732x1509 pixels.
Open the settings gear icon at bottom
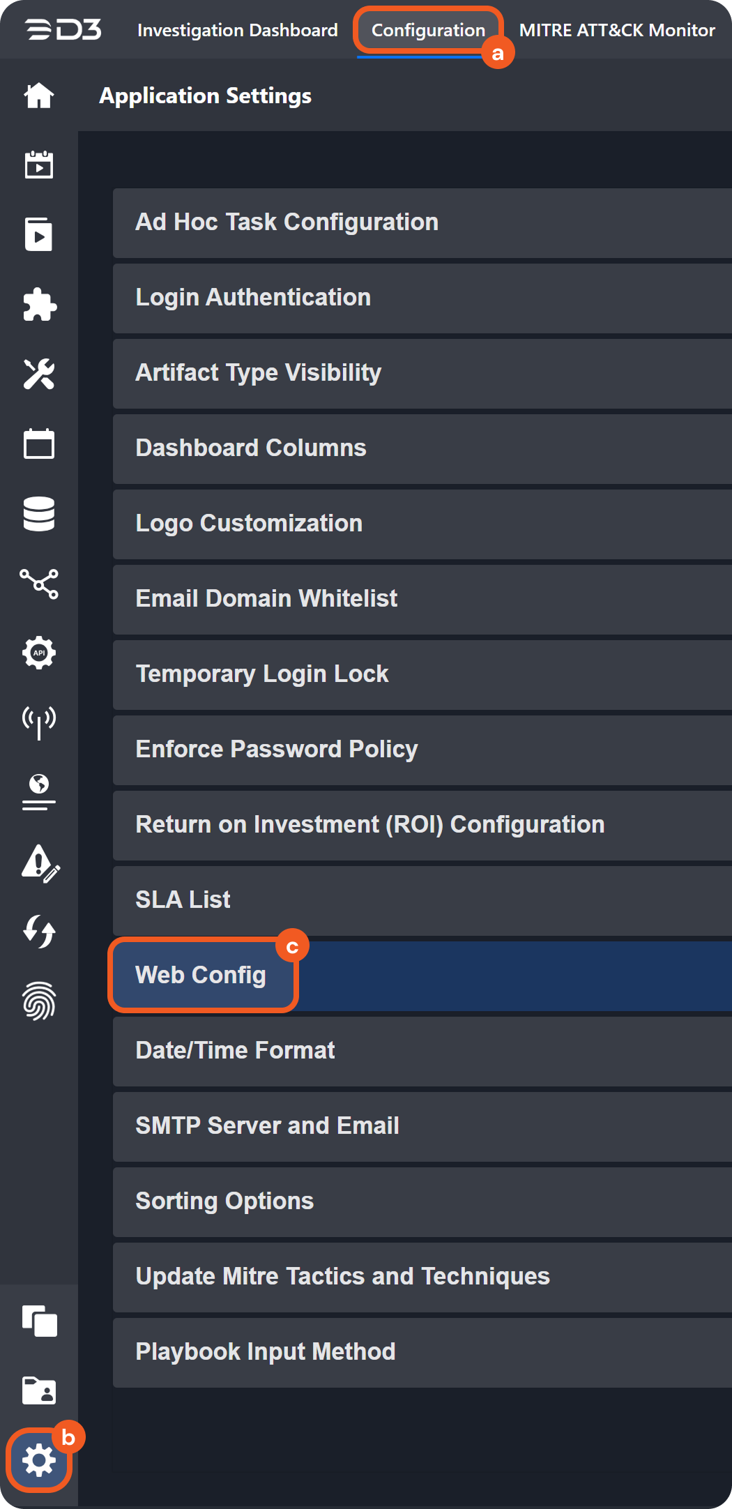click(x=39, y=1459)
